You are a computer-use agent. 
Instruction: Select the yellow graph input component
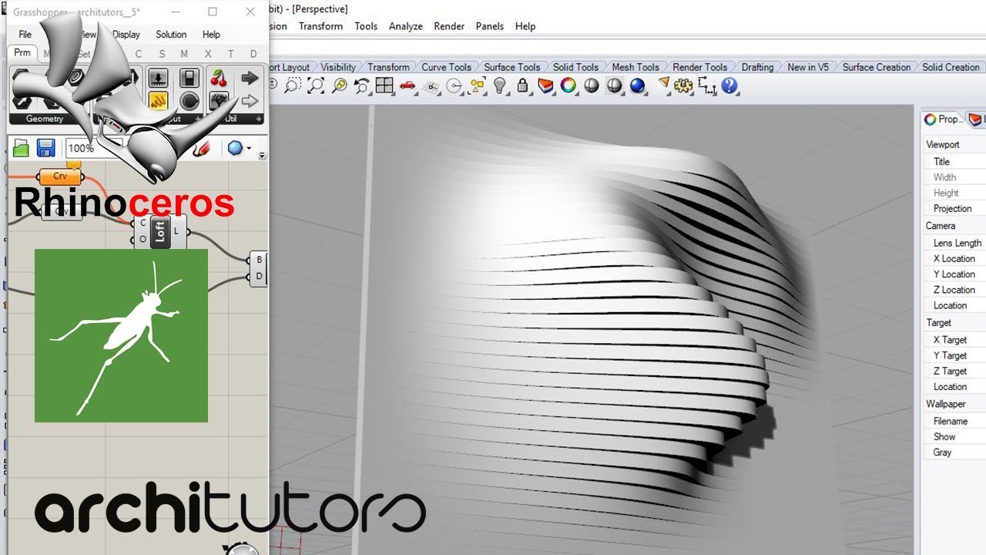click(x=159, y=101)
